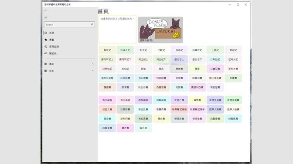Viewport: 293px width, 164px height.
Task: Click the Donate Please cat banner
Action: tap(160, 30)
